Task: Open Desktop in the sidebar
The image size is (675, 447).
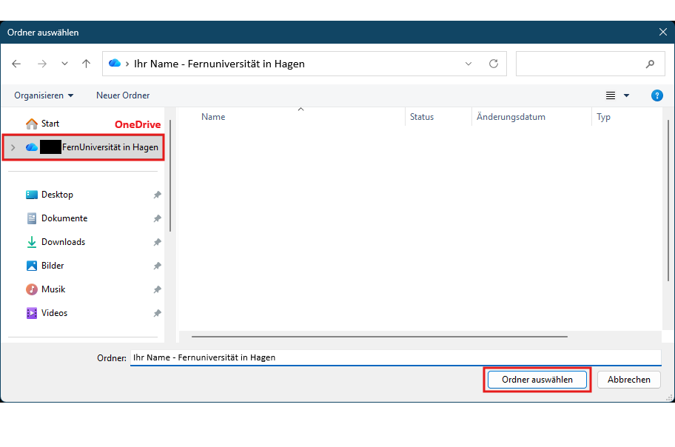Action: [49, 195]
